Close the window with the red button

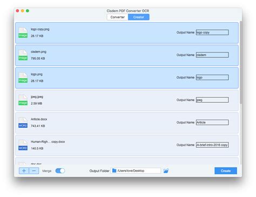(x=17, y=11)
